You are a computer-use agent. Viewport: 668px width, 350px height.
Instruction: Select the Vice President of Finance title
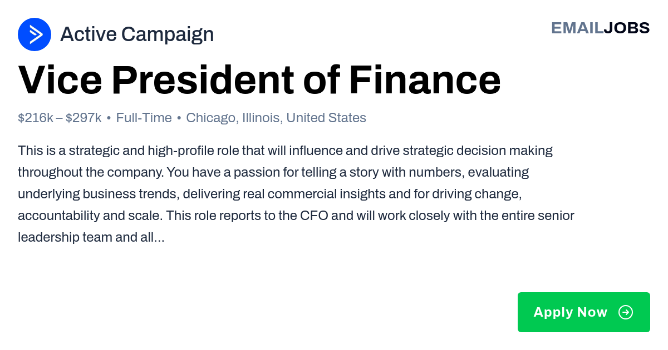pyautogui.click(x=259, y=80)
